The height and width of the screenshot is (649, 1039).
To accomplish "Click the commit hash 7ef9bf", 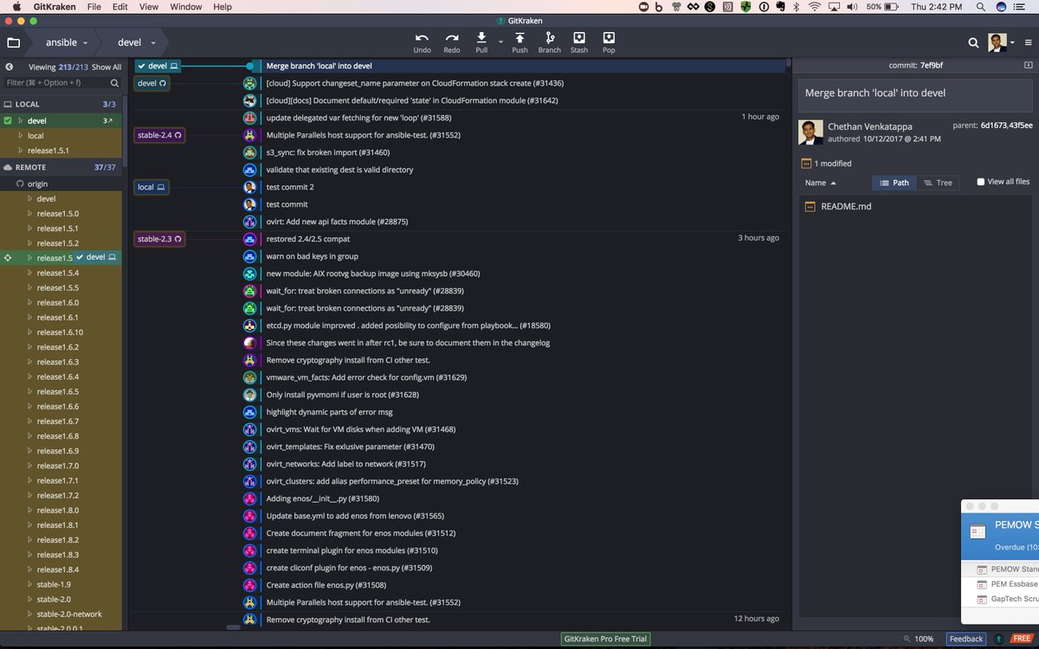I will tap(931, 66).
